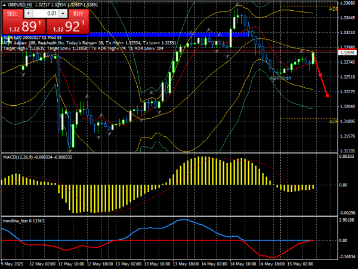Click the 0.01 volume input field

(46, 14)
